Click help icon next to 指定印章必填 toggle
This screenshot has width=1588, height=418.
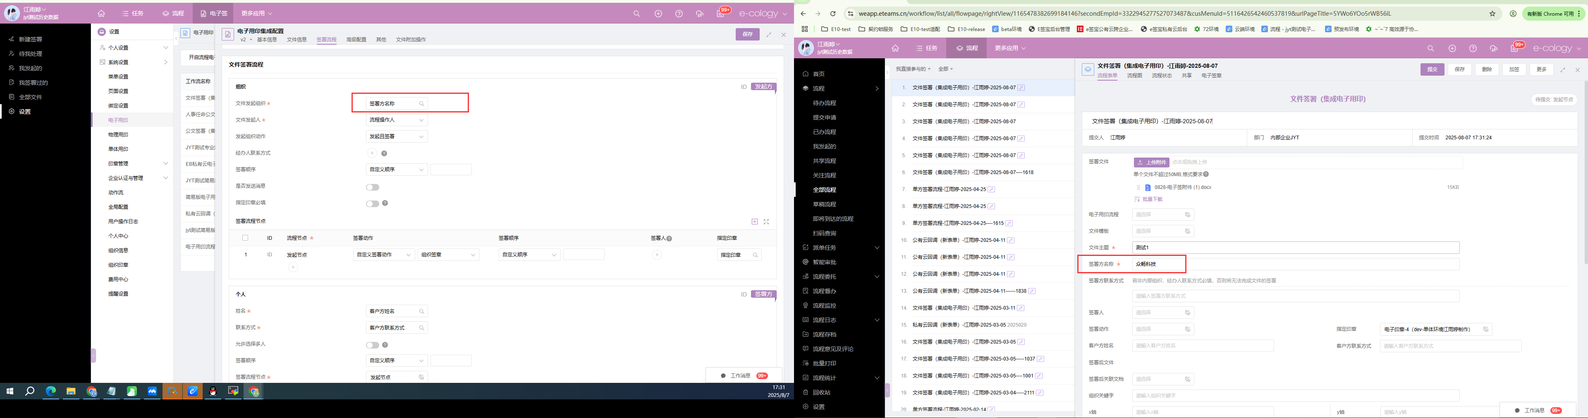(x=385, y=203)
